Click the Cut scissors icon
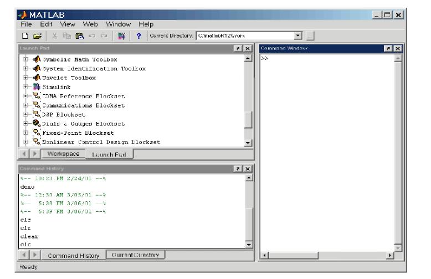 click(x=55, y=35)
